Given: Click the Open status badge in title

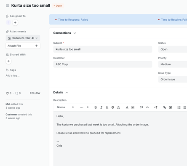Looking at the screenshot, I should (58, 6).
